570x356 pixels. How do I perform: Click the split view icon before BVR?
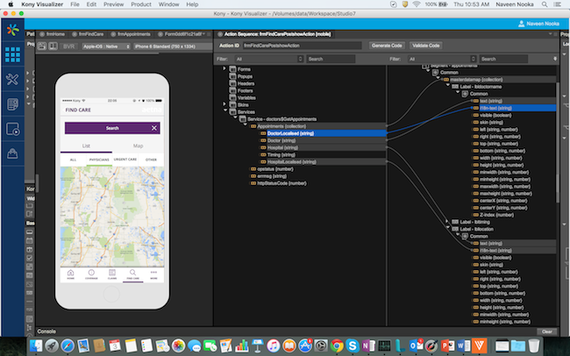(x=53, y=46)
